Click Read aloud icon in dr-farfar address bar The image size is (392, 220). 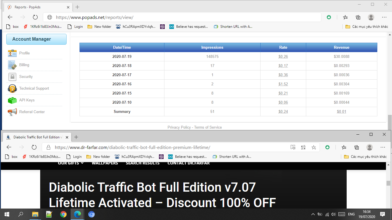coord(293,147)
